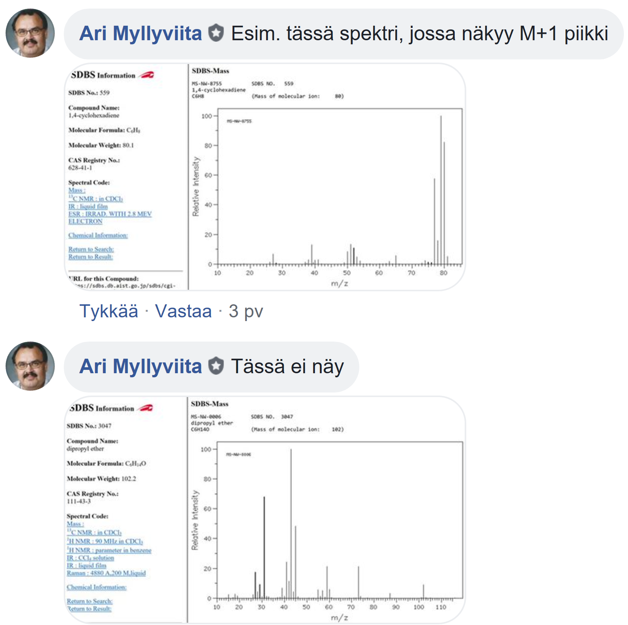628x625 pixels.
Task: Open Ari Myllyviita's profile from the first comment name
Action: (x=141, y=33)
